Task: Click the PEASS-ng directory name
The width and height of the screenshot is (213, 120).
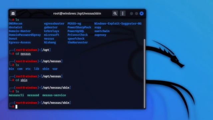Action: point(74,24)
